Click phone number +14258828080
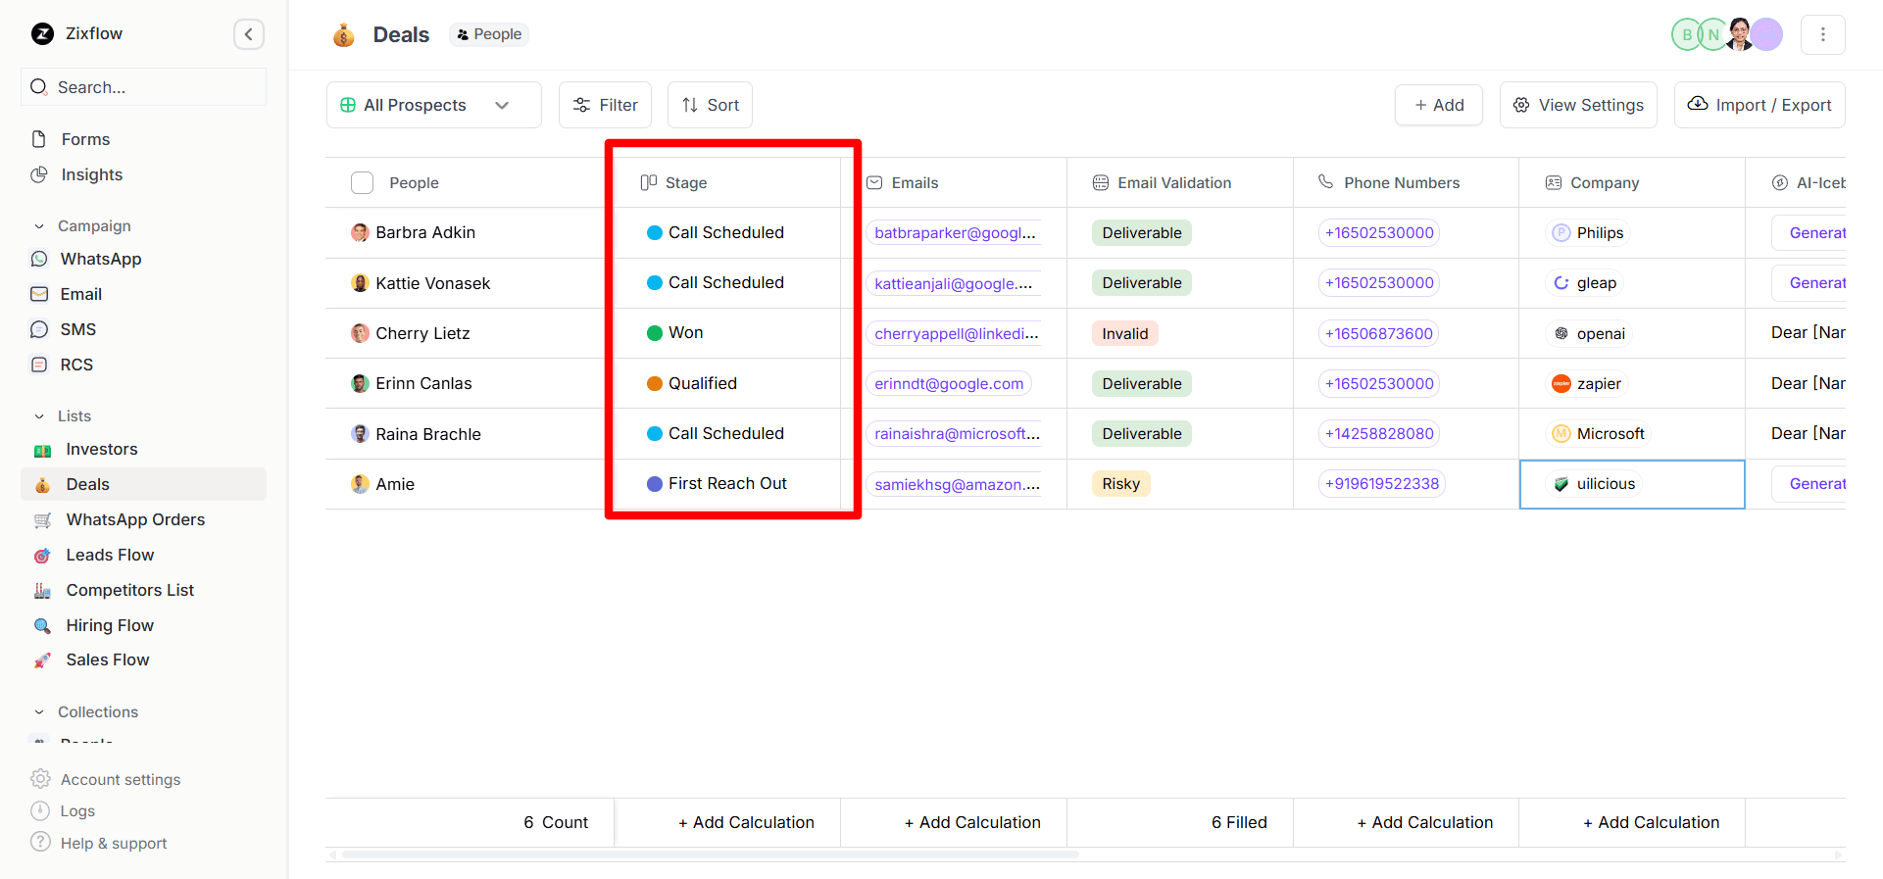1883x879 pixels. tap(1379, 434)
